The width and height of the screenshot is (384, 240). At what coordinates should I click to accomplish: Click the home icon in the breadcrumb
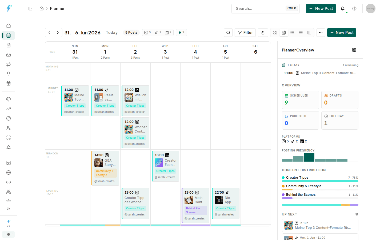(42, 9)
